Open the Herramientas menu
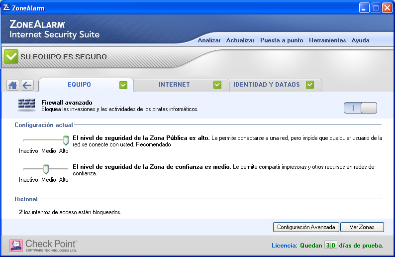Image resolution: width=395 pixels, height=257 pixels. point(327,40)
